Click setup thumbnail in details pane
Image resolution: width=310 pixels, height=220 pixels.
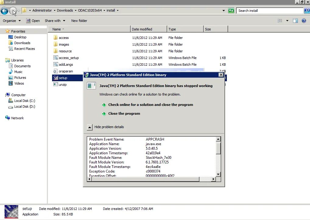coord(11,211)
